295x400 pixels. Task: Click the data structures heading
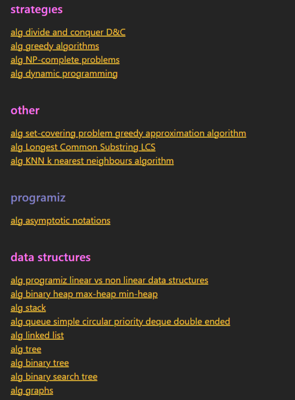pyautogui.click(x=50, y=258)
